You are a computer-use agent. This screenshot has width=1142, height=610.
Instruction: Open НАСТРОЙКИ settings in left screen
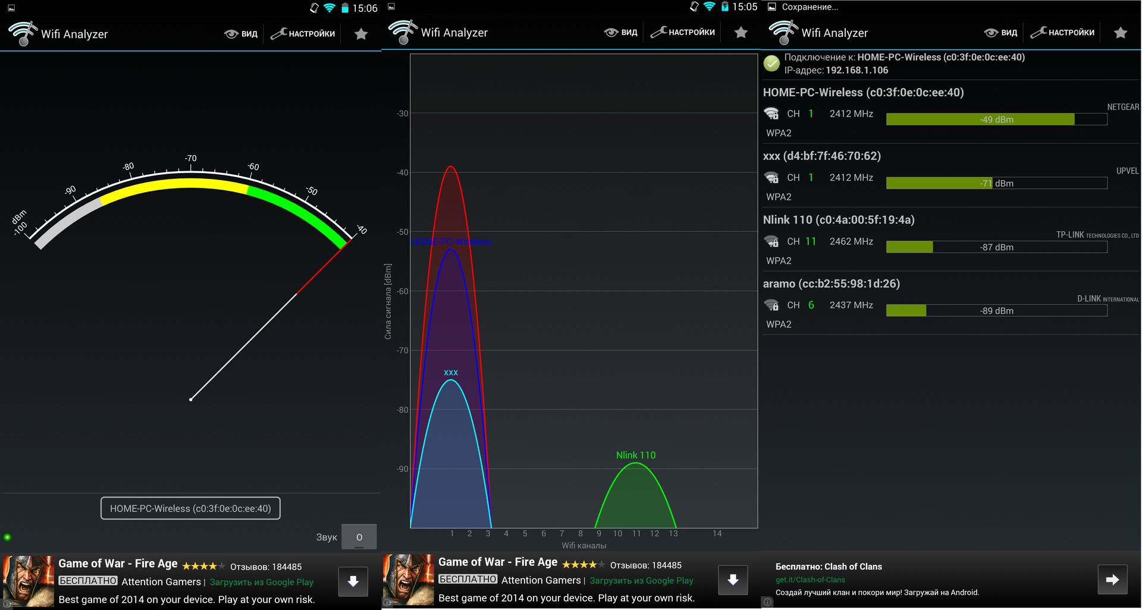pyautogui.click(x=303, y=34)
